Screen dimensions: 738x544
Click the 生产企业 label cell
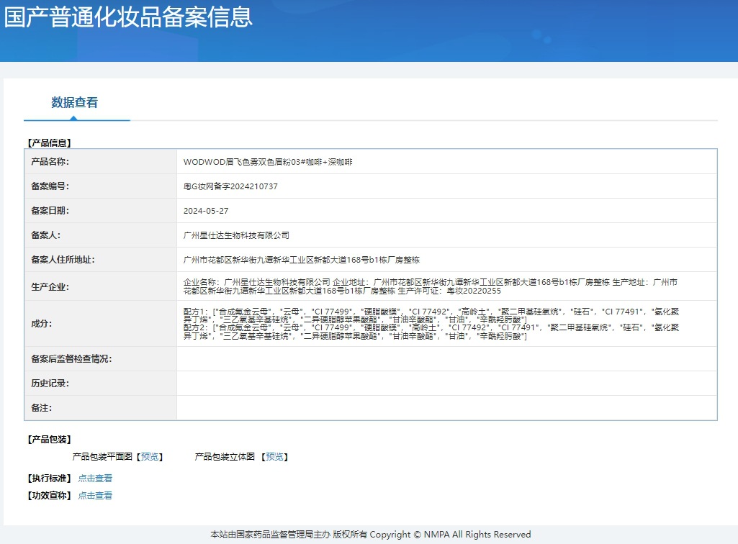click(x=101, y=286)
